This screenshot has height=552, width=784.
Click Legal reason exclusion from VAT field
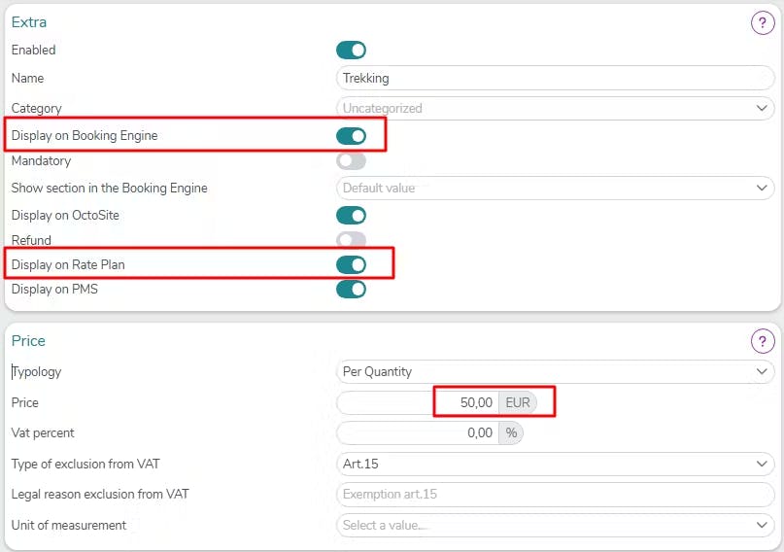[x=555, y=495]
